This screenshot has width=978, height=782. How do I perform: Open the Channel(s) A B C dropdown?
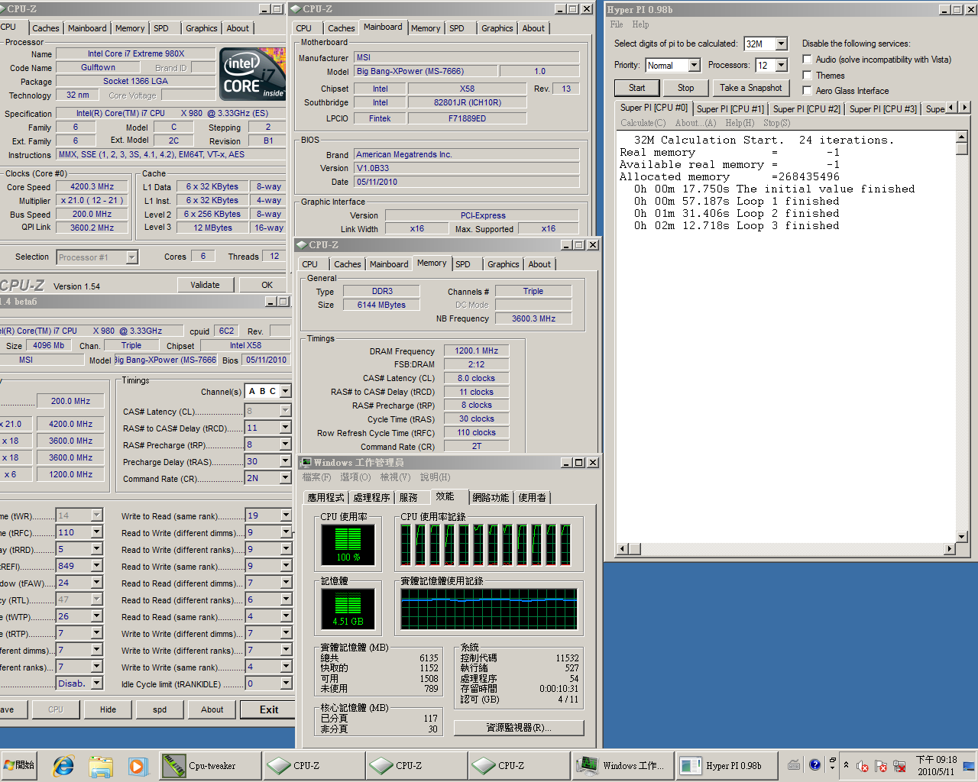coord(286,391)
